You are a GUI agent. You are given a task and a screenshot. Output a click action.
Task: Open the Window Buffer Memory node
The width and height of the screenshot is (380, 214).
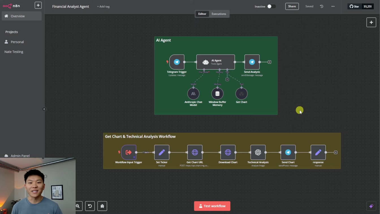click(217, 94)
